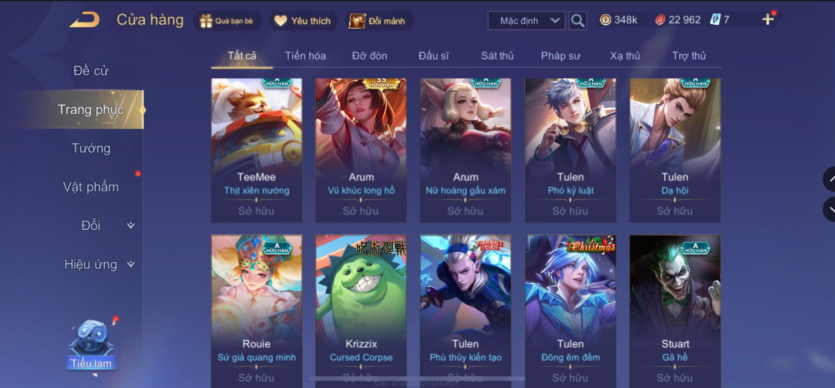Open the Quà bạn bè gift button
The image size is (835, 388).
(x=228, y=21)
